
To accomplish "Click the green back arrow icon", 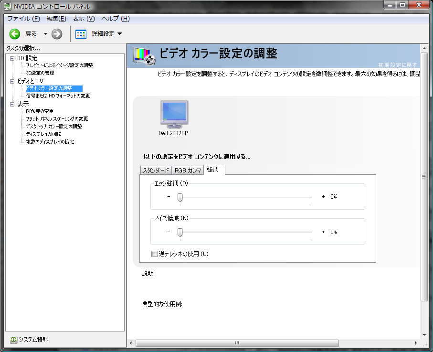I will pyautogui.click(x=15, y=33).
